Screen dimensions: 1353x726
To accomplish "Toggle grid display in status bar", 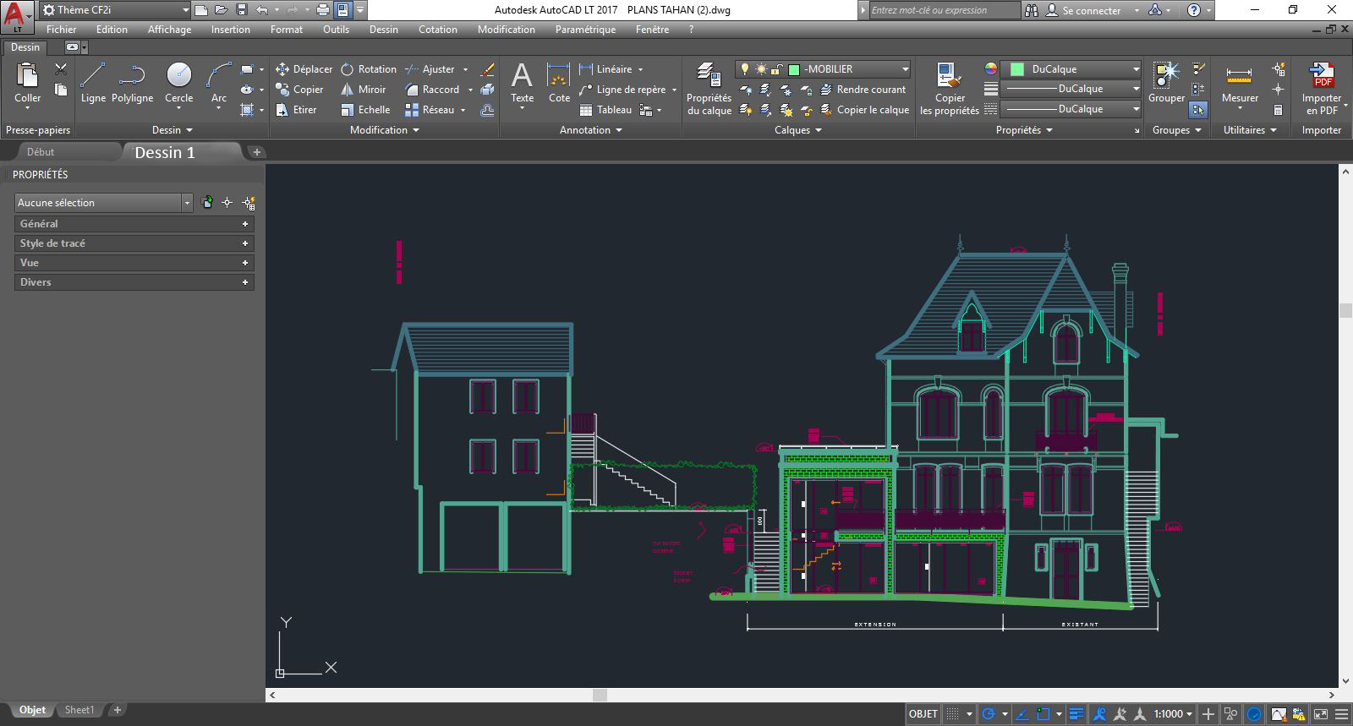I will (x=952, y=714).
